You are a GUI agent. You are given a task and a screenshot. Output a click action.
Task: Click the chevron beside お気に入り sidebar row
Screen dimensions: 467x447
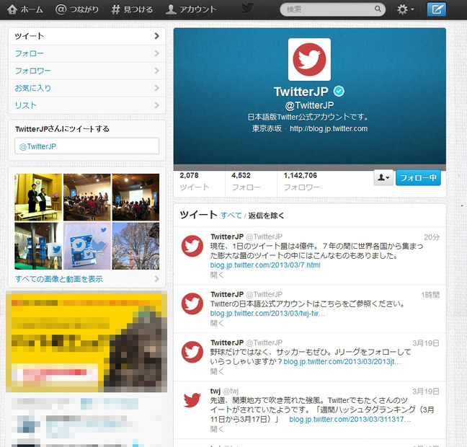click(156, 88)
